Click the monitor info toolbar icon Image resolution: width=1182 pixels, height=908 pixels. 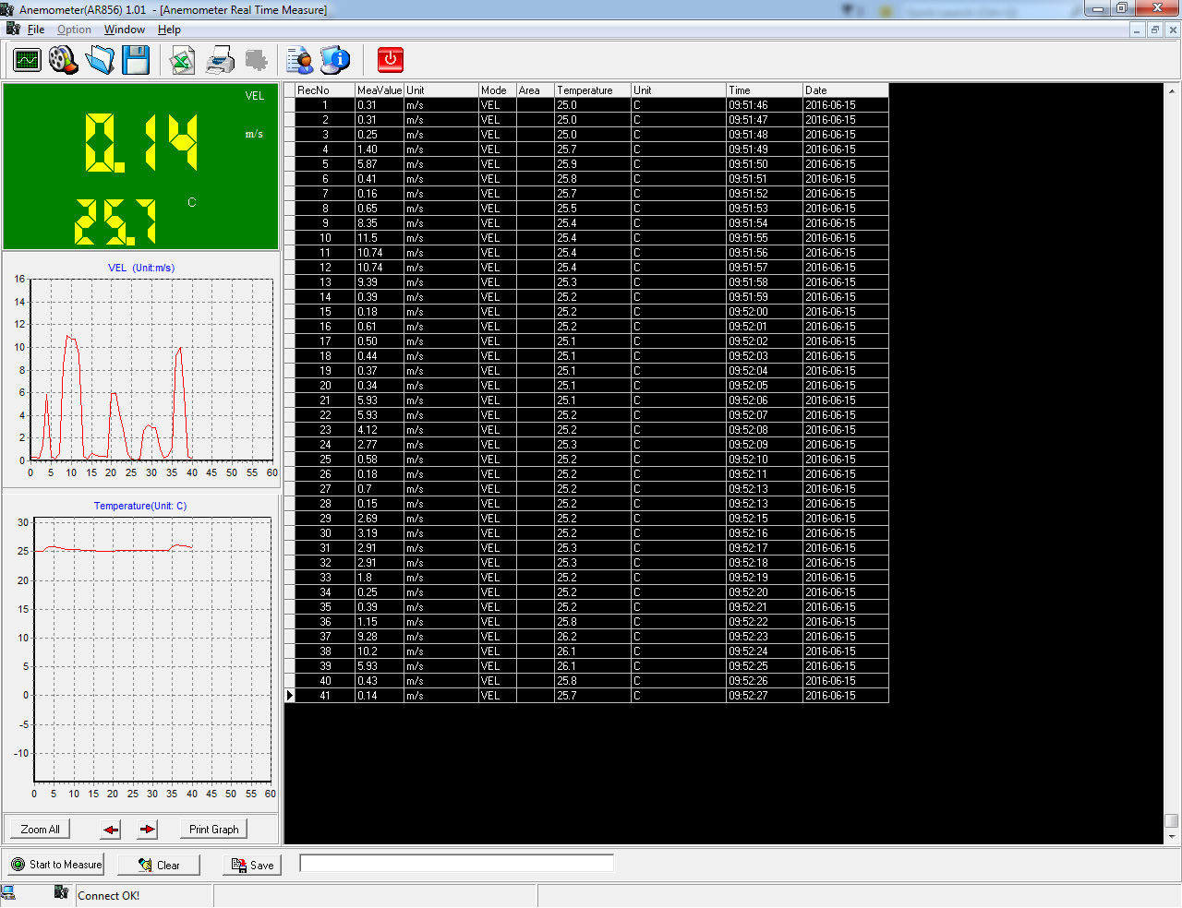[335, 61]
